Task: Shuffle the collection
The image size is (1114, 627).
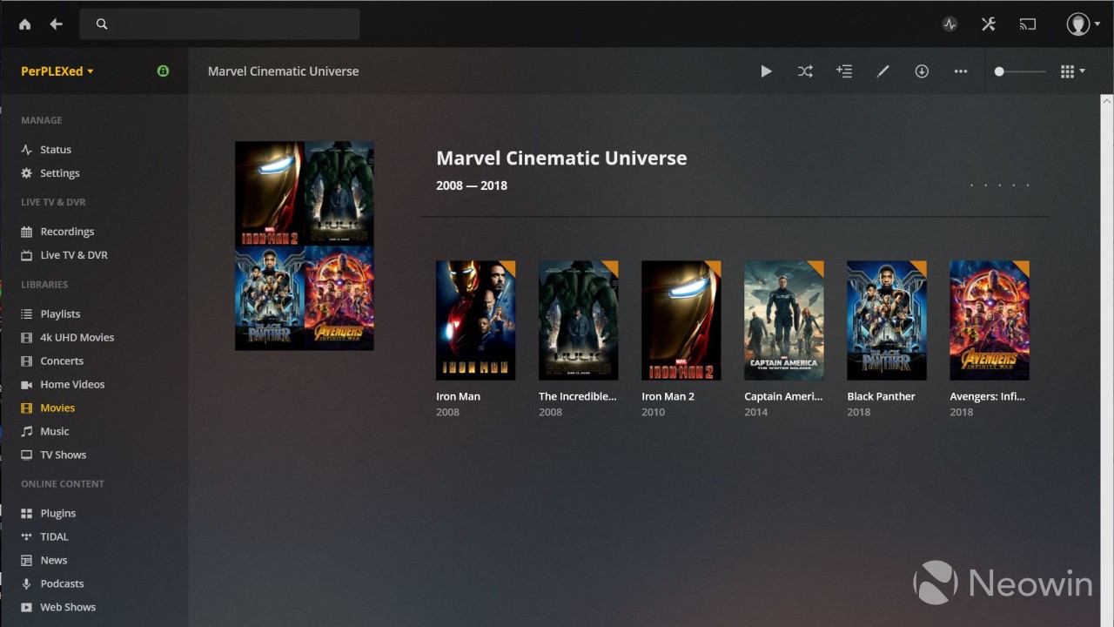Action: click(x=805, y=71)
